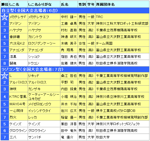150x141 pixels.
Task: Click the name 峯田 淳吾
Action: (x=69, y=124)
